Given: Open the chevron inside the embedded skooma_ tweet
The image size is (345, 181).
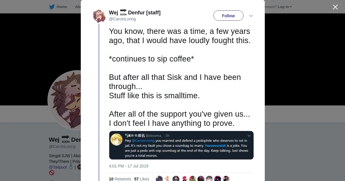Looking at the screenshot, I should [x=249, y=136].
